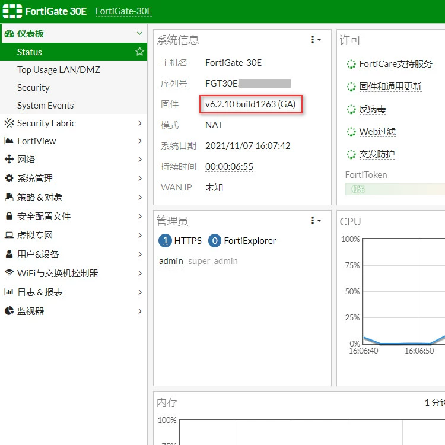The height and width of the screenshot is (445, 445).
Task: Click the HTTPS session count badge
Action: pos(165,241)
